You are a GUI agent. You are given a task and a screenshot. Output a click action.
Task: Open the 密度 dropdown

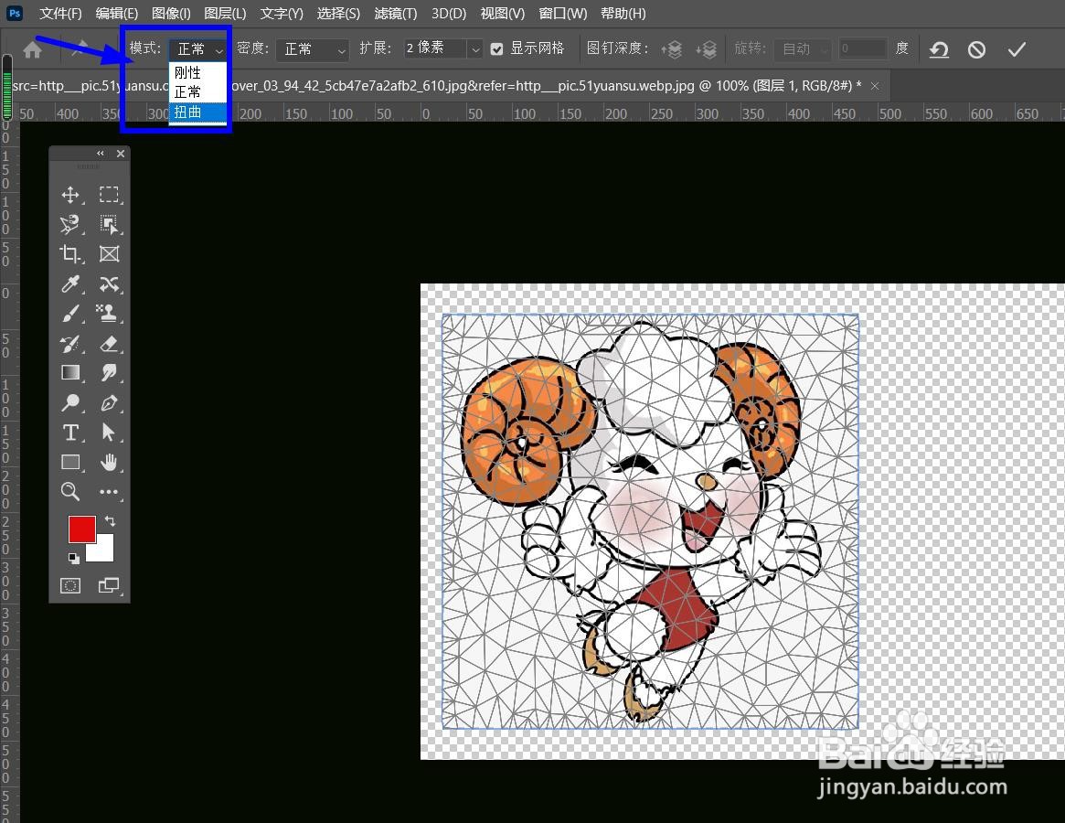313,49
